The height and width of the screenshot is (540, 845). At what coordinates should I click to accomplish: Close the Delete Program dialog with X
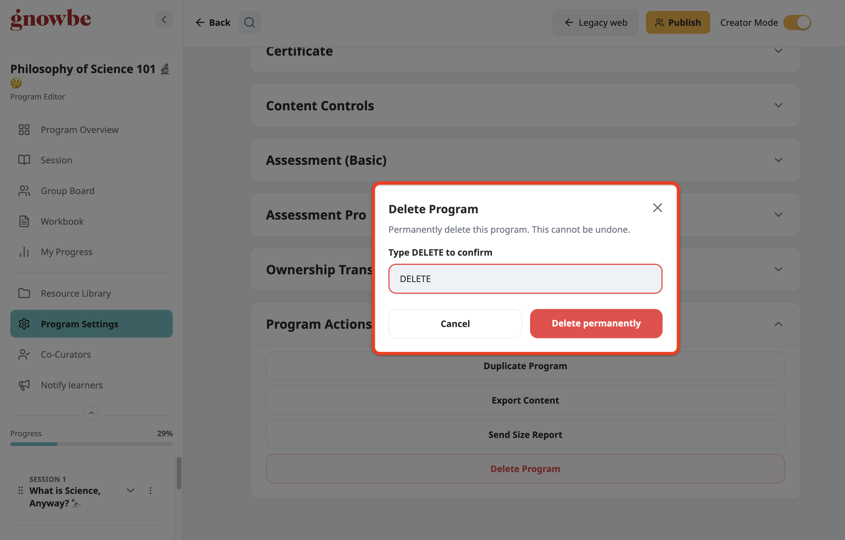[657, 208]
